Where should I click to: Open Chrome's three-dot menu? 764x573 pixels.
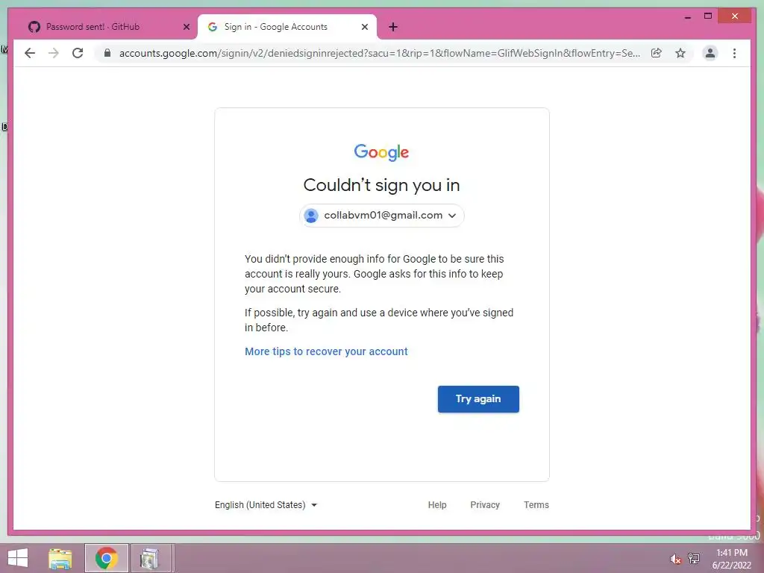pyautogui.click(x=734, y=53)
